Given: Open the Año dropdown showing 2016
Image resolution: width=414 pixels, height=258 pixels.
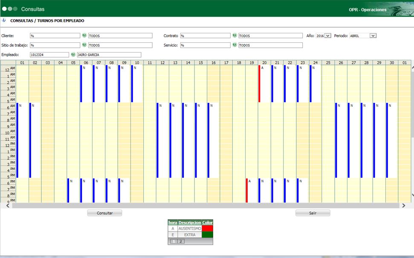Looking at the screenshot, I should click(324, 36).
